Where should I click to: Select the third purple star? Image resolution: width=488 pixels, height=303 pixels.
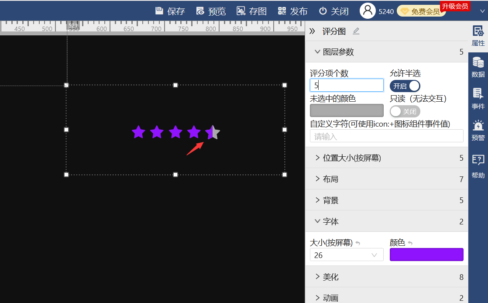coord(175,132)
